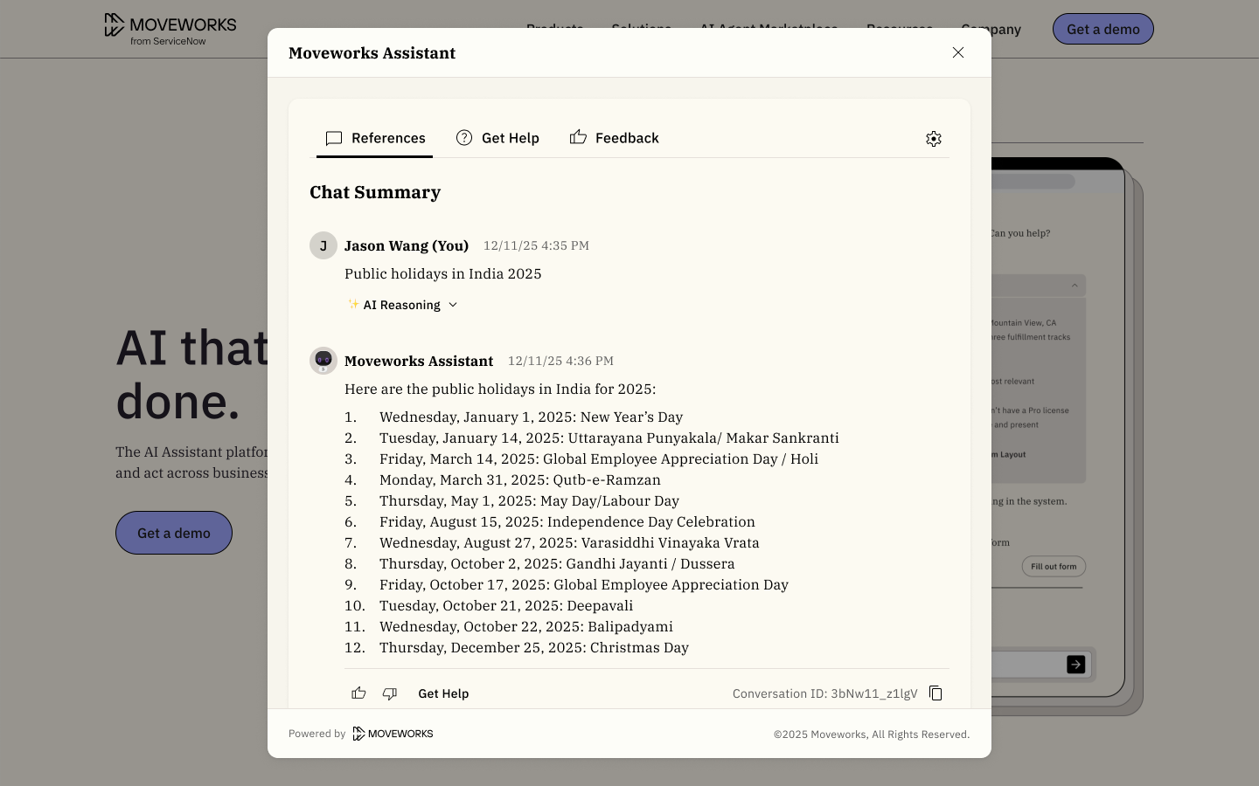Click the Get a demo button in the header
This screenshot has height=786, width=1259.
[1103, 29]
